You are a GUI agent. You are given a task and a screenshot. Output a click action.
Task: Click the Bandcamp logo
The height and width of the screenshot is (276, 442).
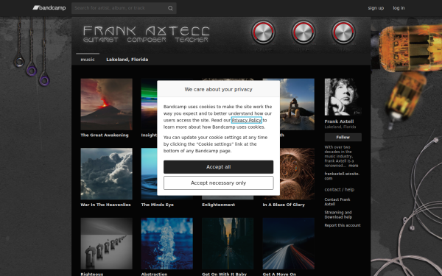[x=49, y=8]
